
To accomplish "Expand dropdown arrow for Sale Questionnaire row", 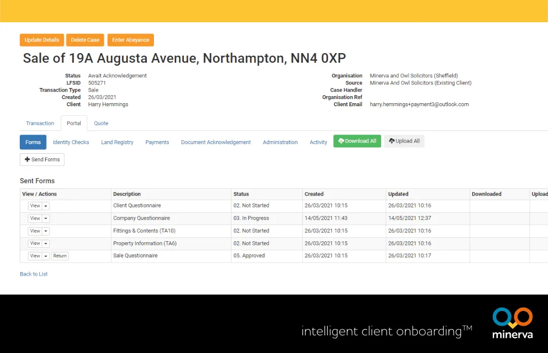I will tap(46, 256).
